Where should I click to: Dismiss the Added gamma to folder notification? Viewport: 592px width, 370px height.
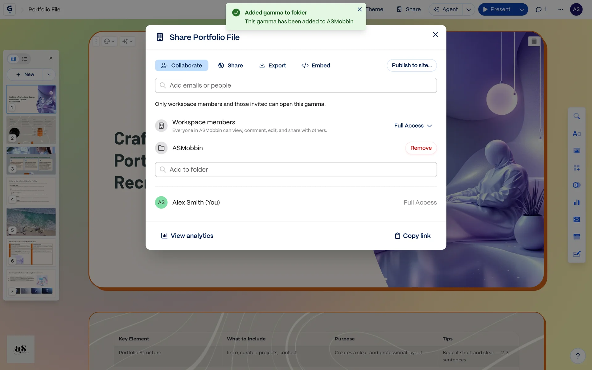(x=360, y=10)
